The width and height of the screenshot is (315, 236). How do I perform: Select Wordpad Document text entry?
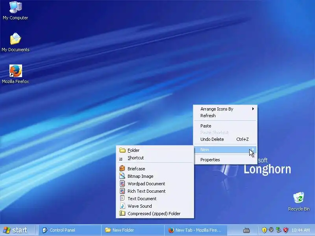click(146, 184)
